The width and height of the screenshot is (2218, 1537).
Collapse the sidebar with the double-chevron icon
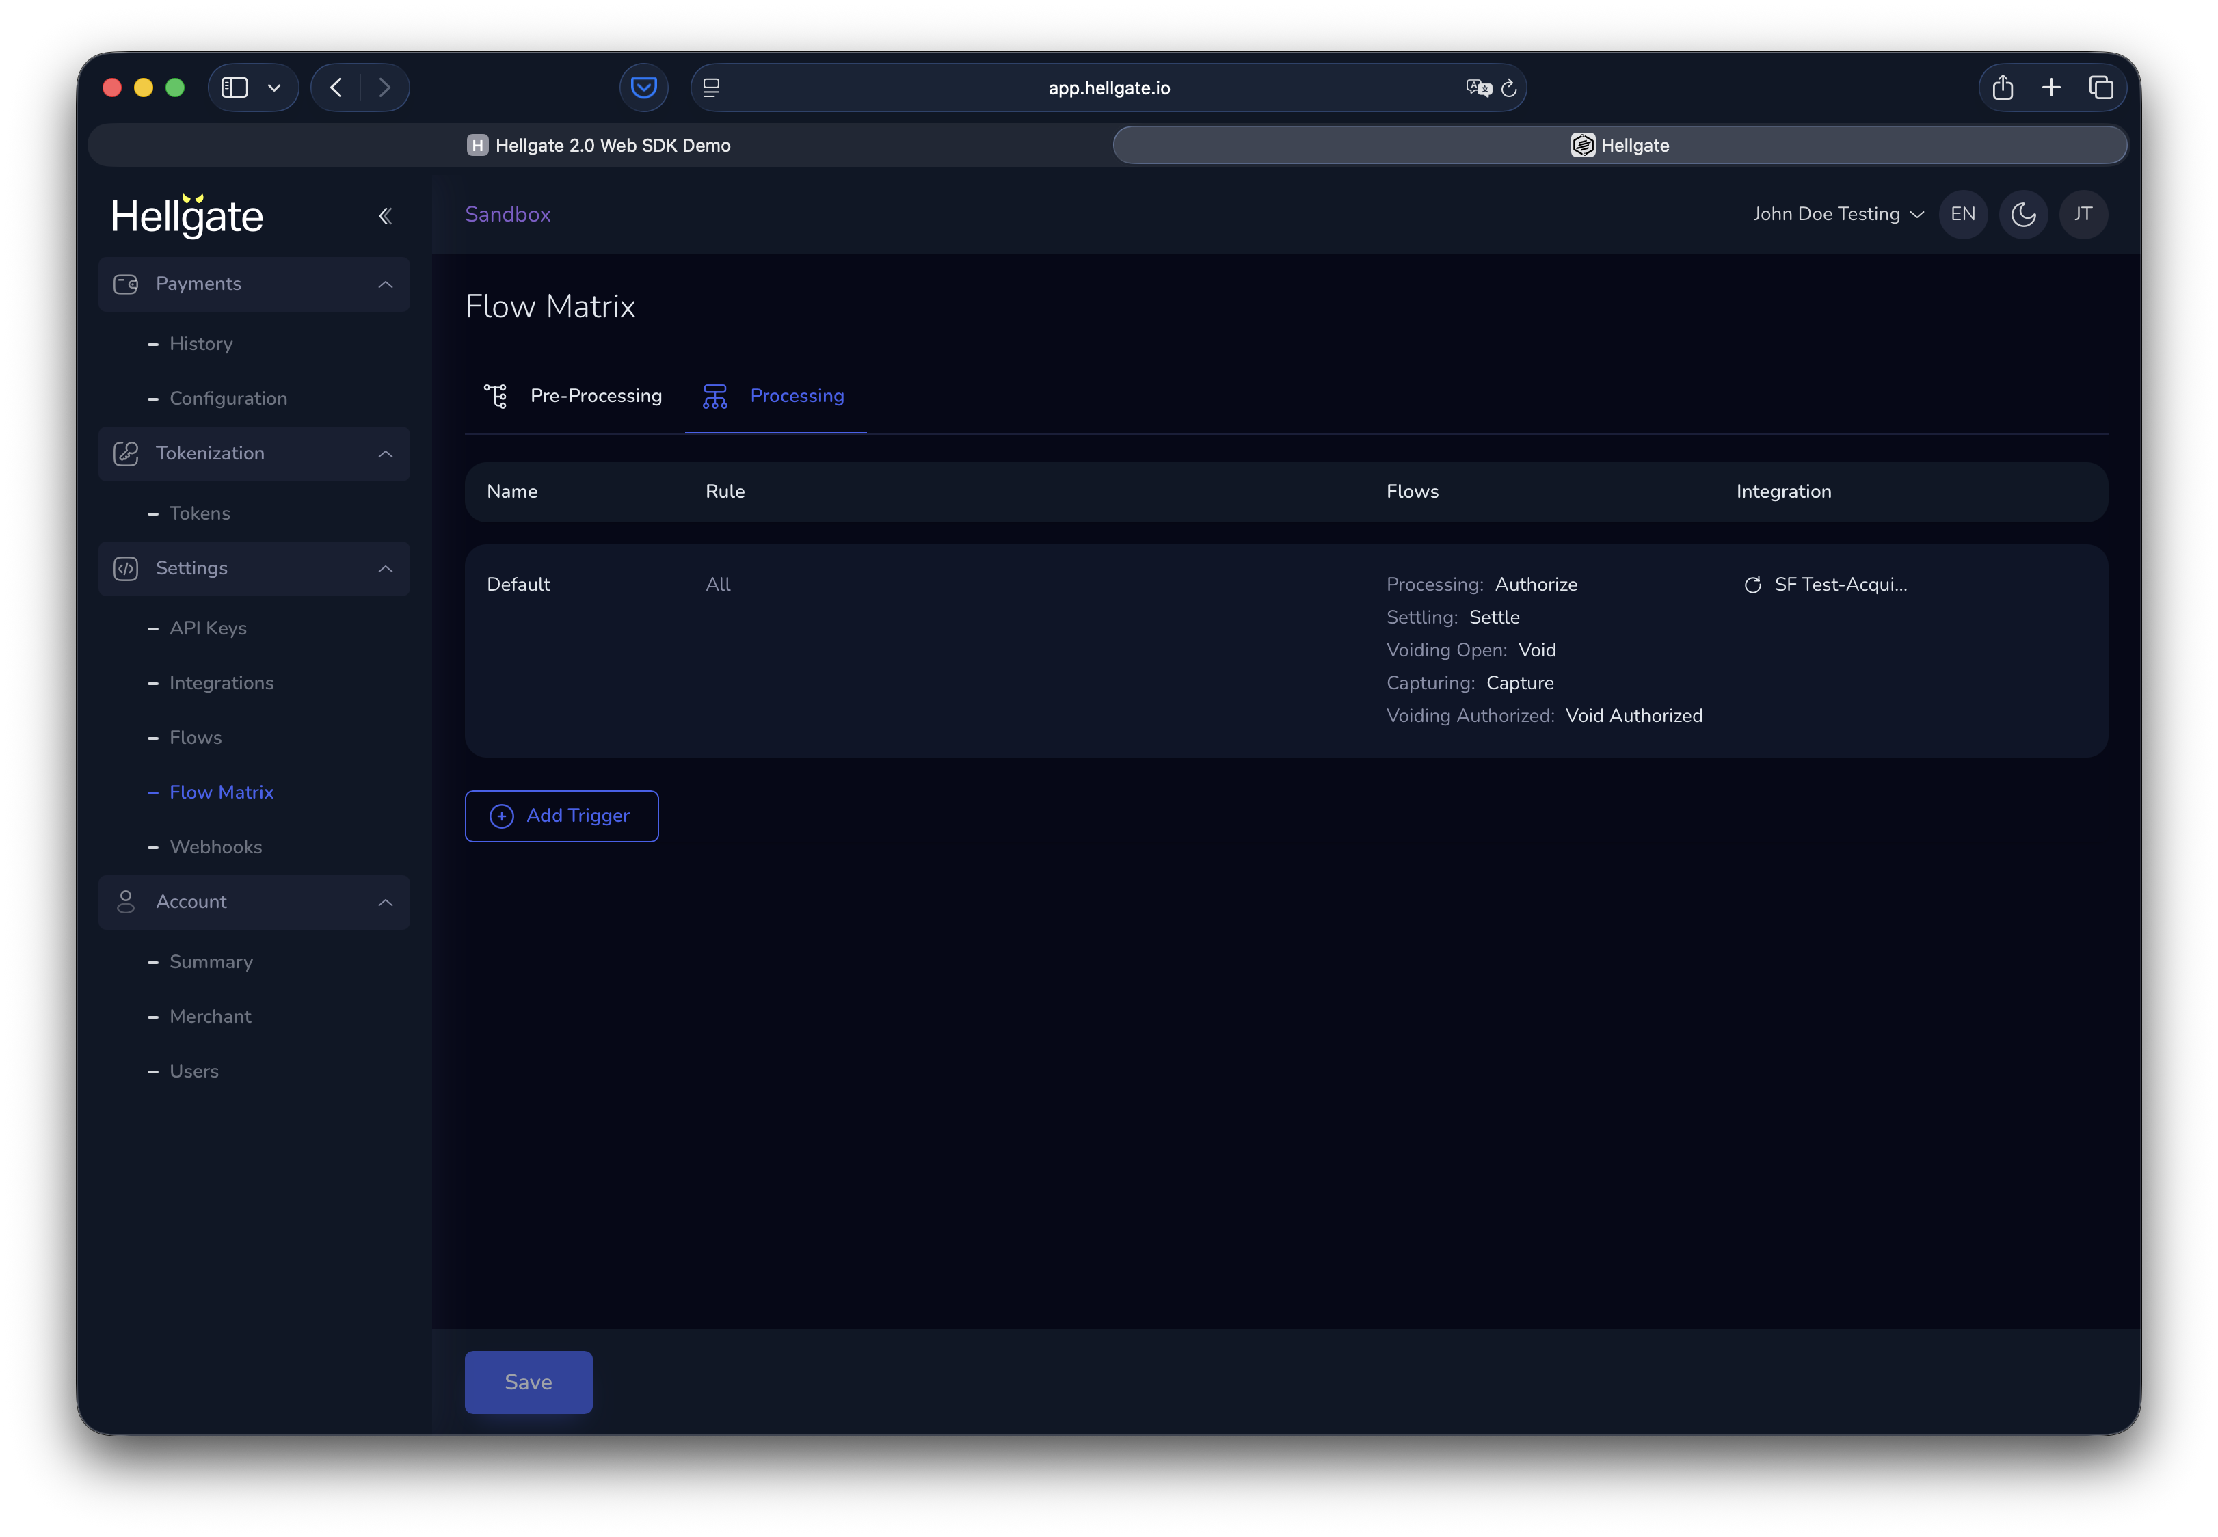385,216
